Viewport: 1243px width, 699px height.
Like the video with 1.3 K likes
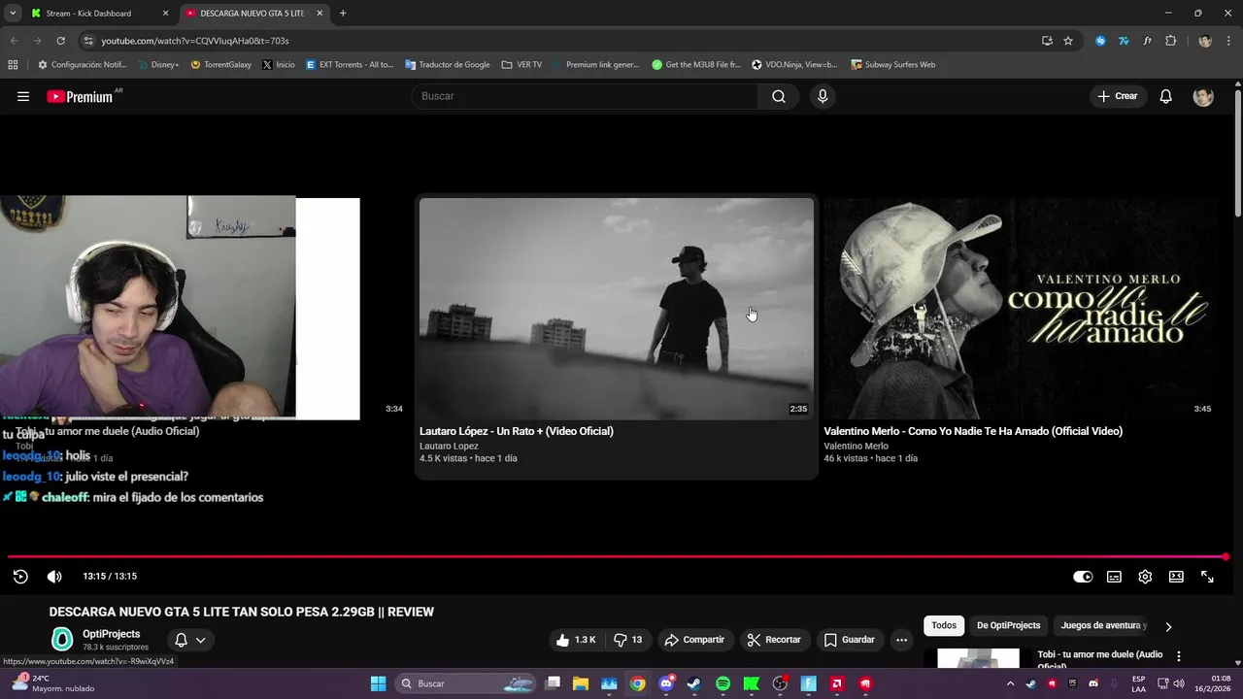[x=575, y=640]
